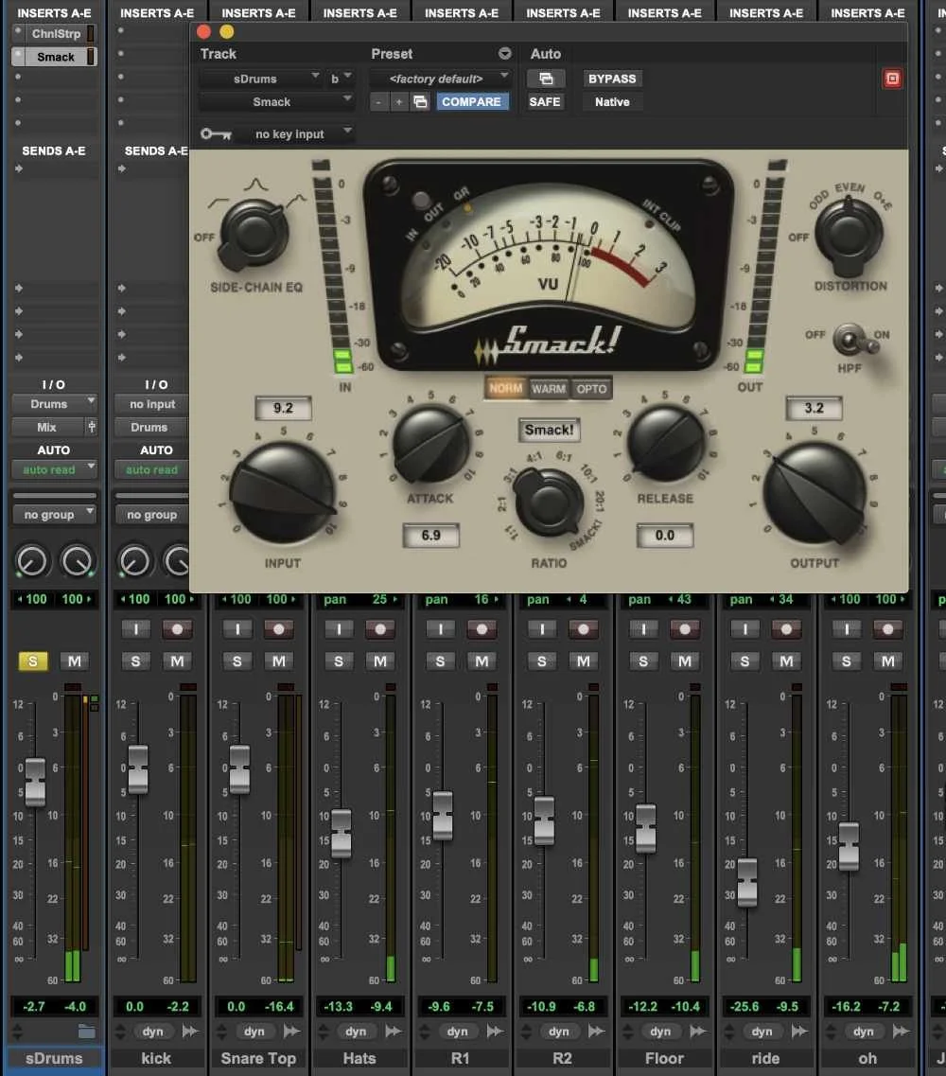Select NORM compression mode

coord(506,388)
